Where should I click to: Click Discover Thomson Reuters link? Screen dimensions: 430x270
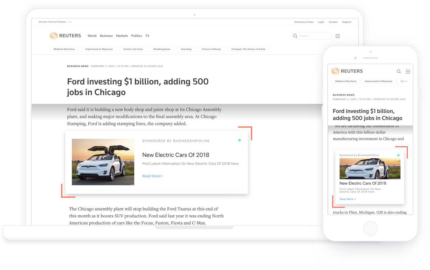52,22
